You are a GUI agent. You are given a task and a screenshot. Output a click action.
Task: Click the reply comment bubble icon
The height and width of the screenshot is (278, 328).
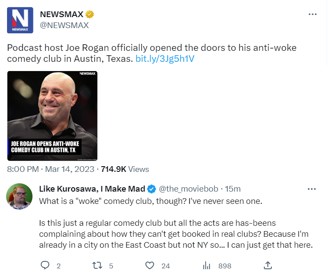[x=45, y=265]
